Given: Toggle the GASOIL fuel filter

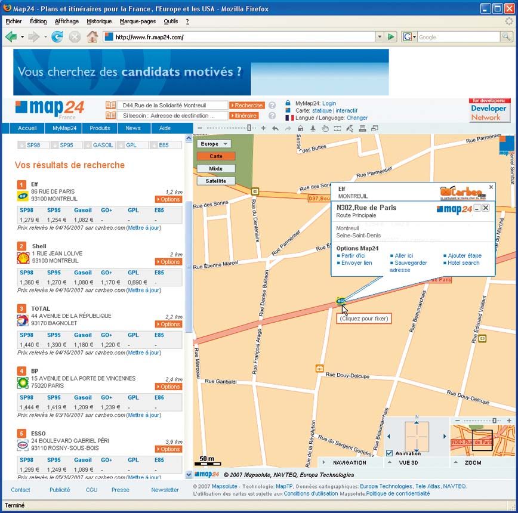Looking at the screenshot, I should (100, 145).
